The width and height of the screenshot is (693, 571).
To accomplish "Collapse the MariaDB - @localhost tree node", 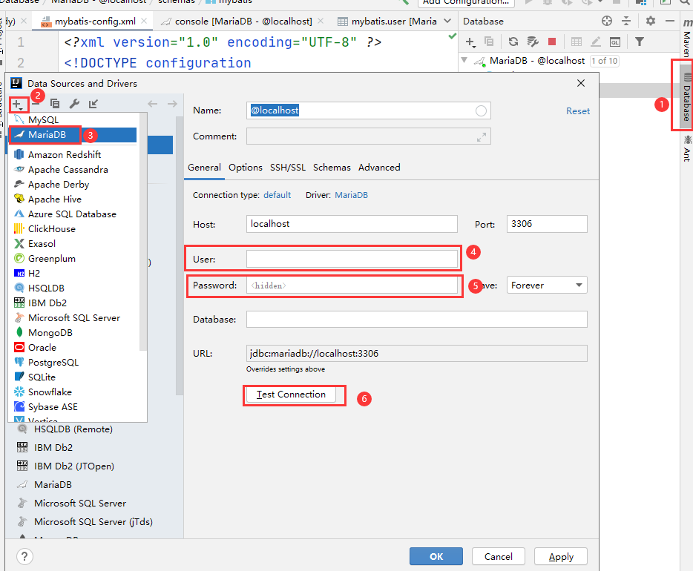I will (464, 60).
